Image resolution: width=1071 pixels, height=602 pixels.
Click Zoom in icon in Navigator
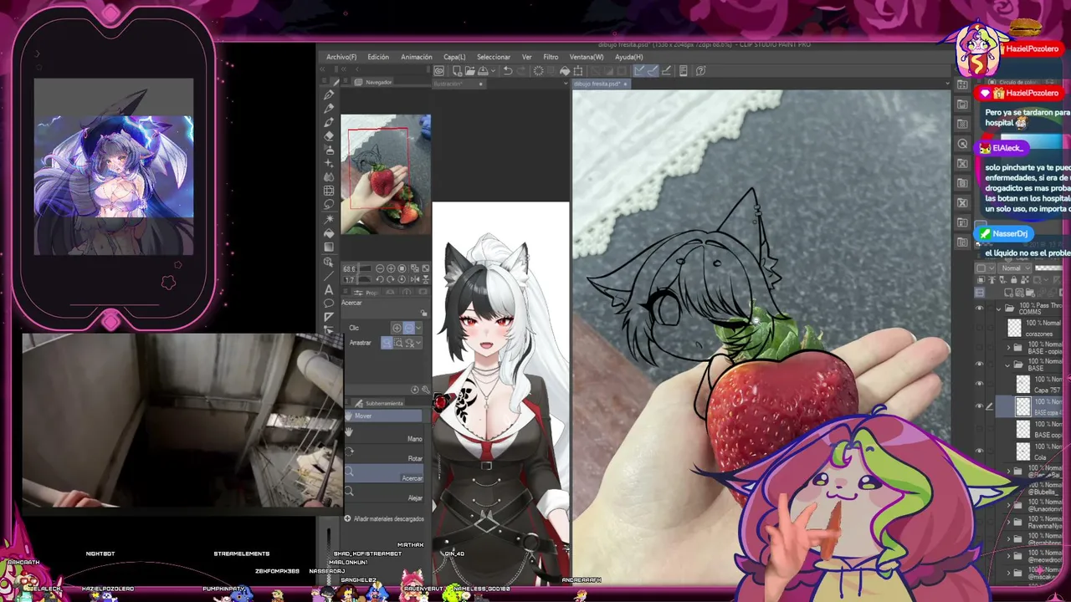(391, 269)
